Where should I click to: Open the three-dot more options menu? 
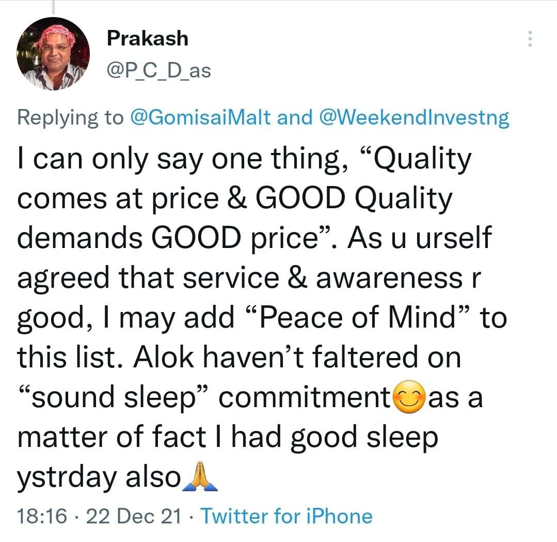pyautogui.click(x=530, y=39)
